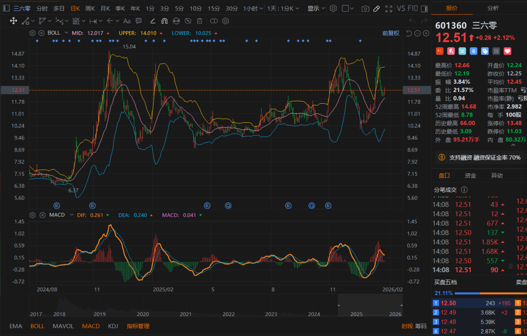527x336 pixels.
Task: Toggle the BOLL indicator at bottom bar
Action: (x=37, y=326)
